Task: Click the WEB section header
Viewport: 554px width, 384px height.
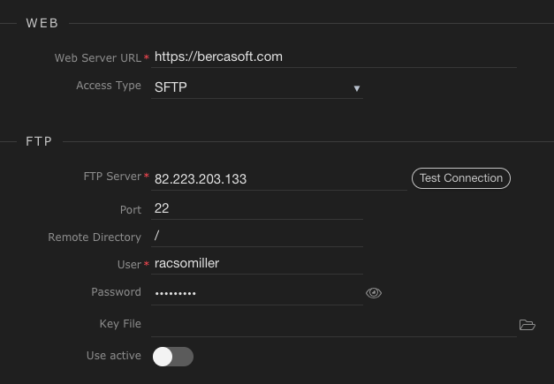Action: 42,23
